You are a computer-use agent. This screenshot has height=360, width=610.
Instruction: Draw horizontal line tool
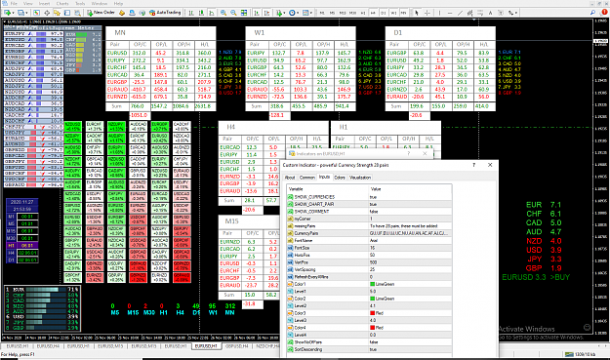(450, 13)
